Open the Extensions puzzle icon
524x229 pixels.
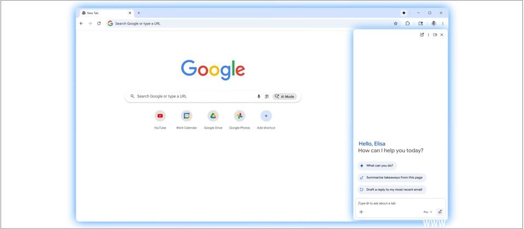click(408, 23)
